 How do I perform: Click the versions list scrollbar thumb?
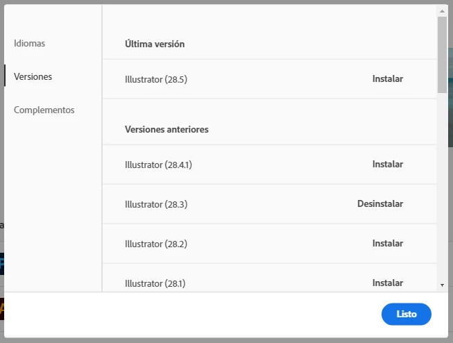tap(442, 55)
